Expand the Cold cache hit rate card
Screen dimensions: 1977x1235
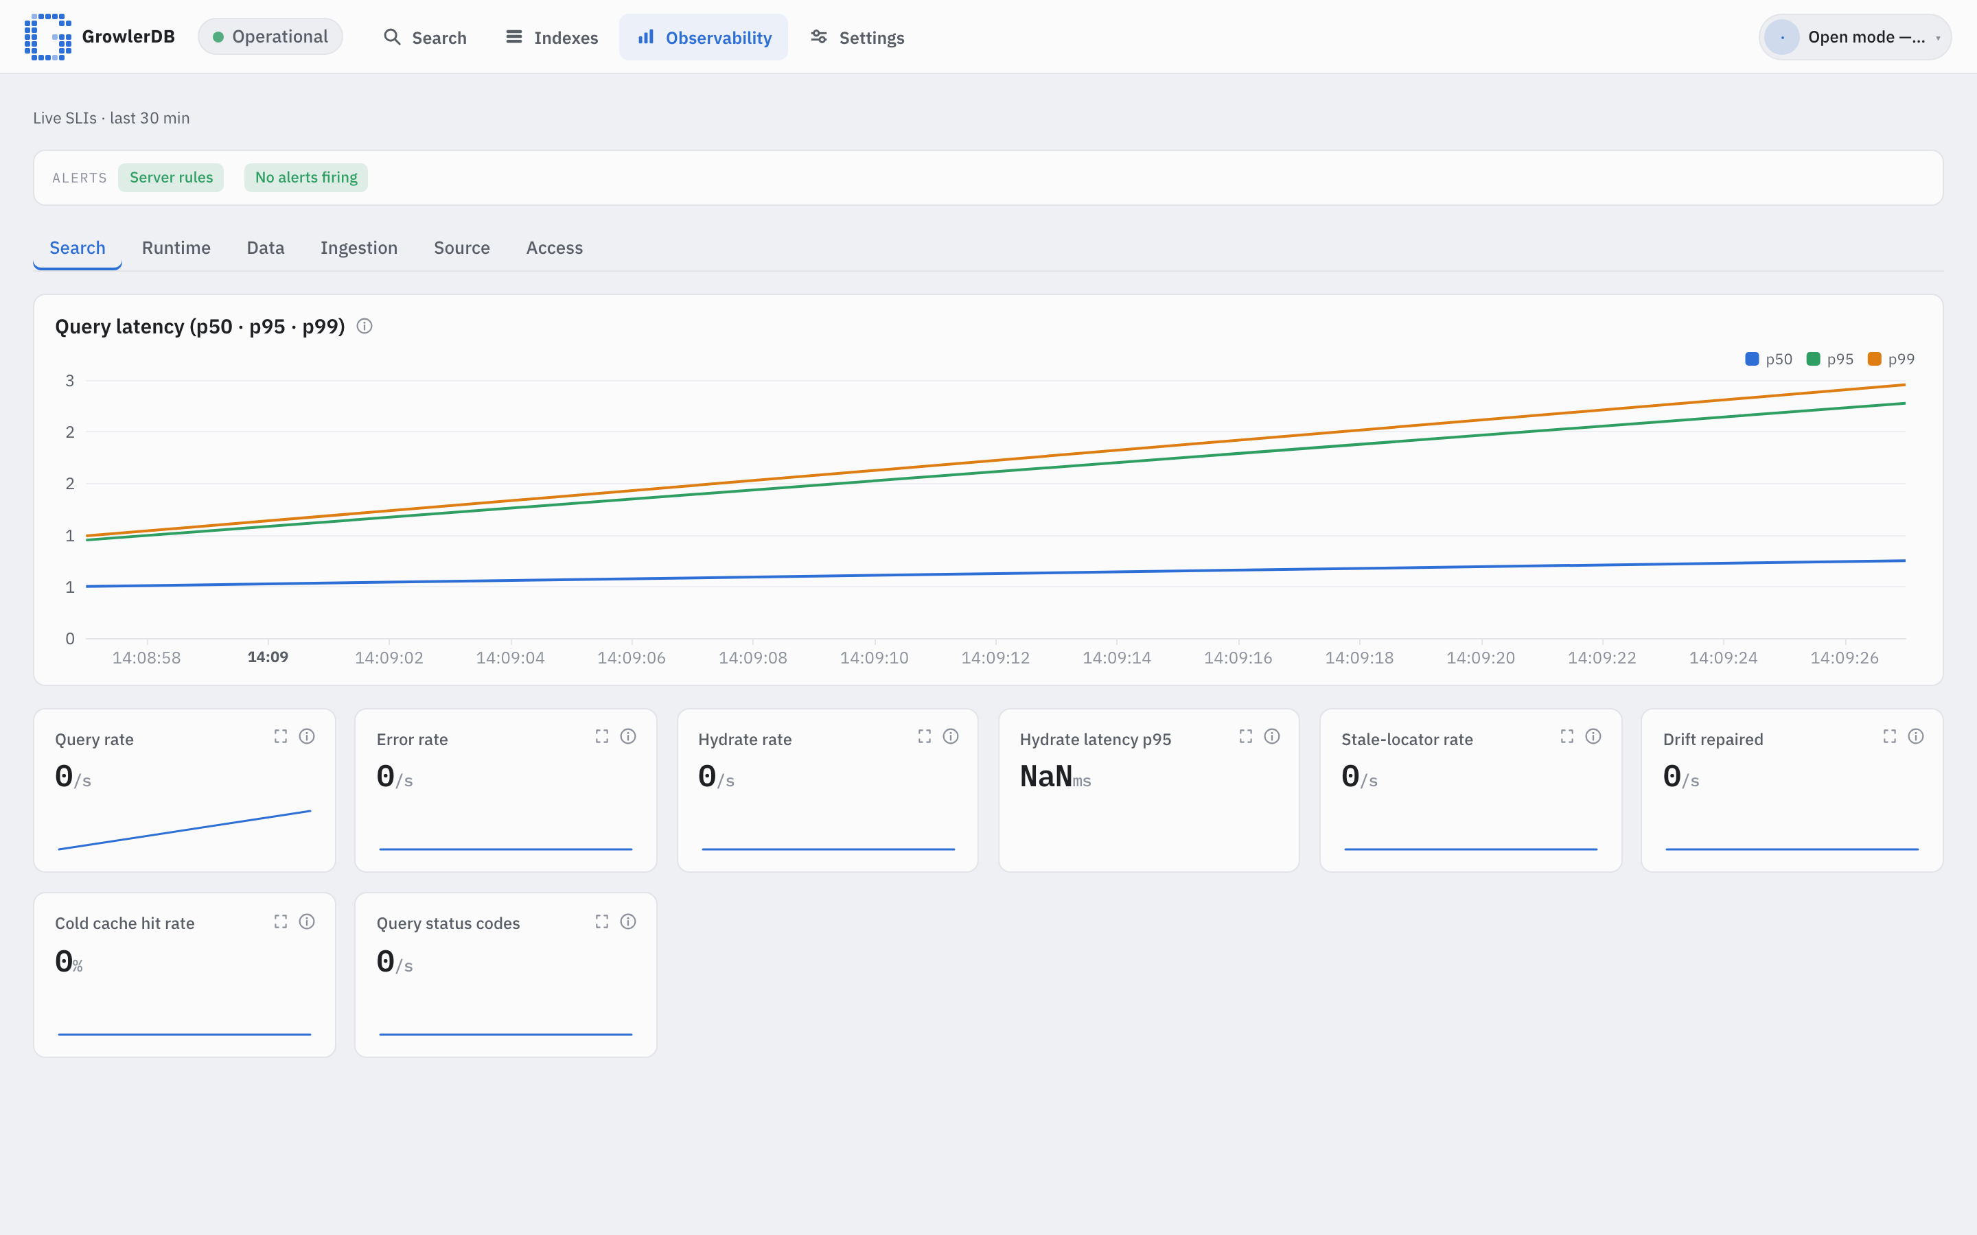click(281, 921)
